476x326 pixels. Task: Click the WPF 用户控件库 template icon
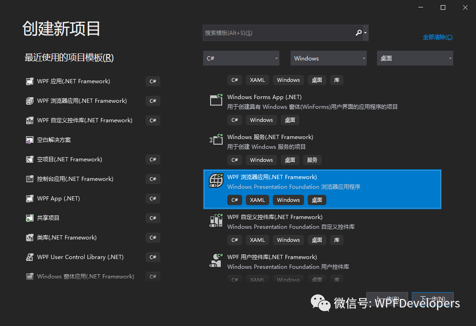point(216,260)
